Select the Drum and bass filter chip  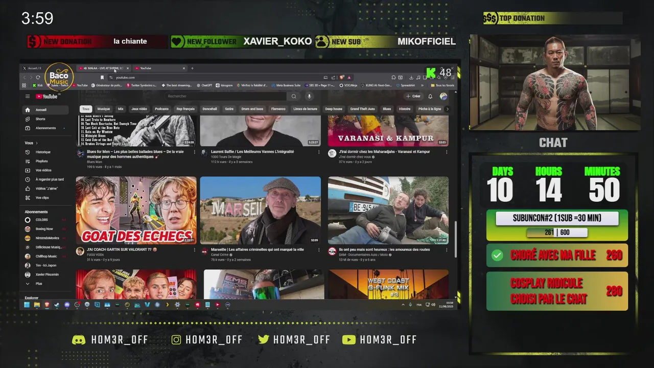pyautogui.click(x=252, y=109)
